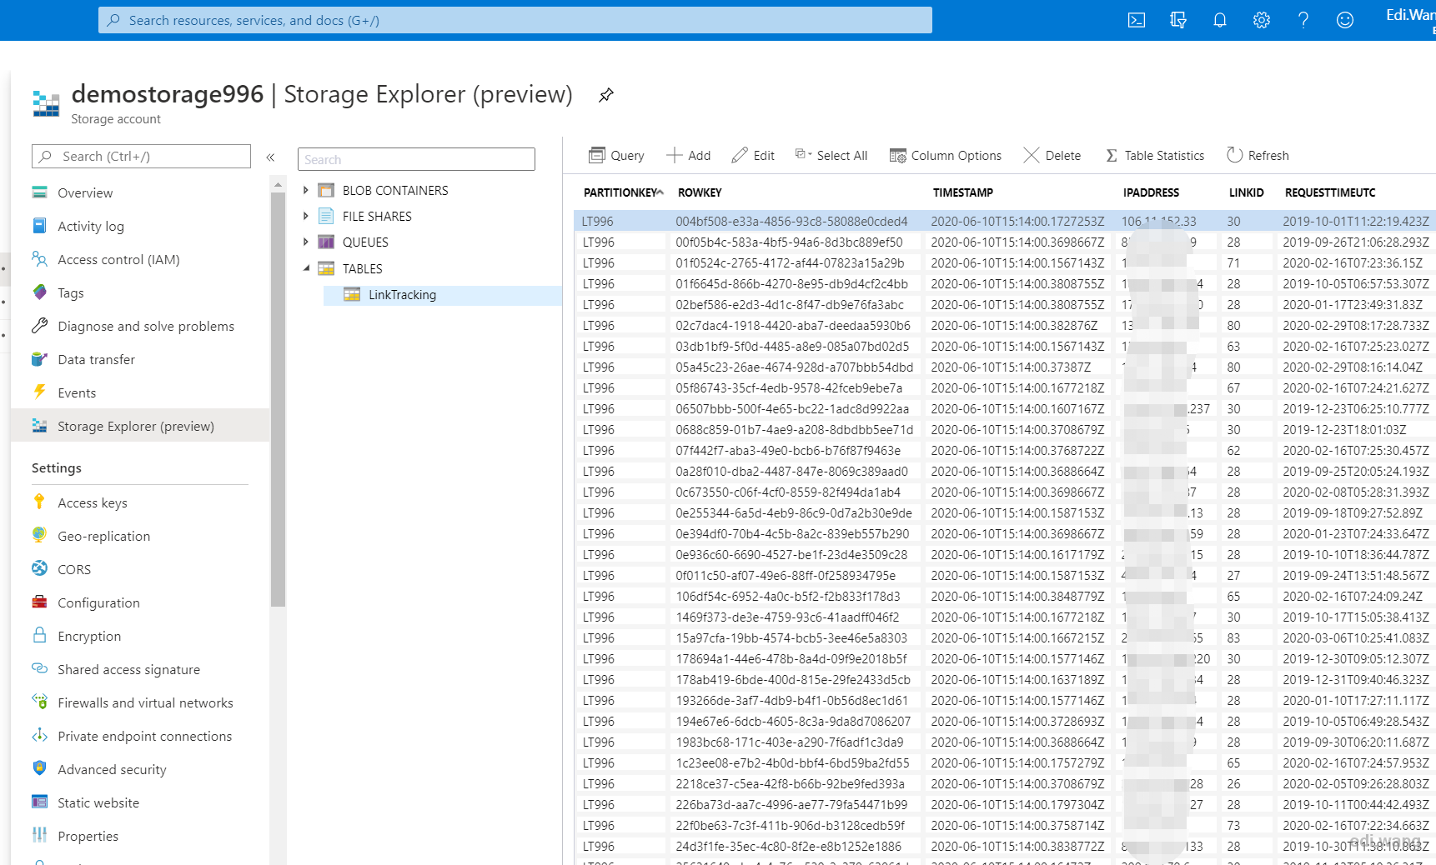
Task: Click the Access keys key icon
Action: tap(39, 502)
